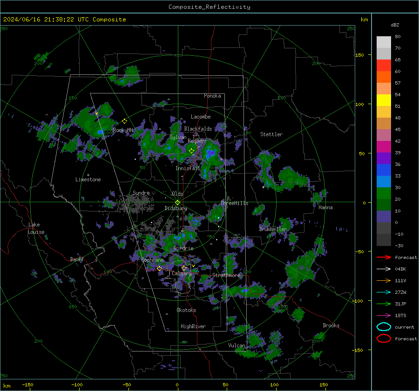Click the Vulcan town label
Screen dimensions: 419x391
(237, 345)
